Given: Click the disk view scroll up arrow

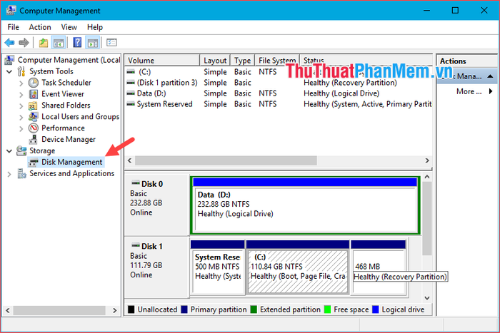Looking at the screenshot, I should tap(427, 177).
